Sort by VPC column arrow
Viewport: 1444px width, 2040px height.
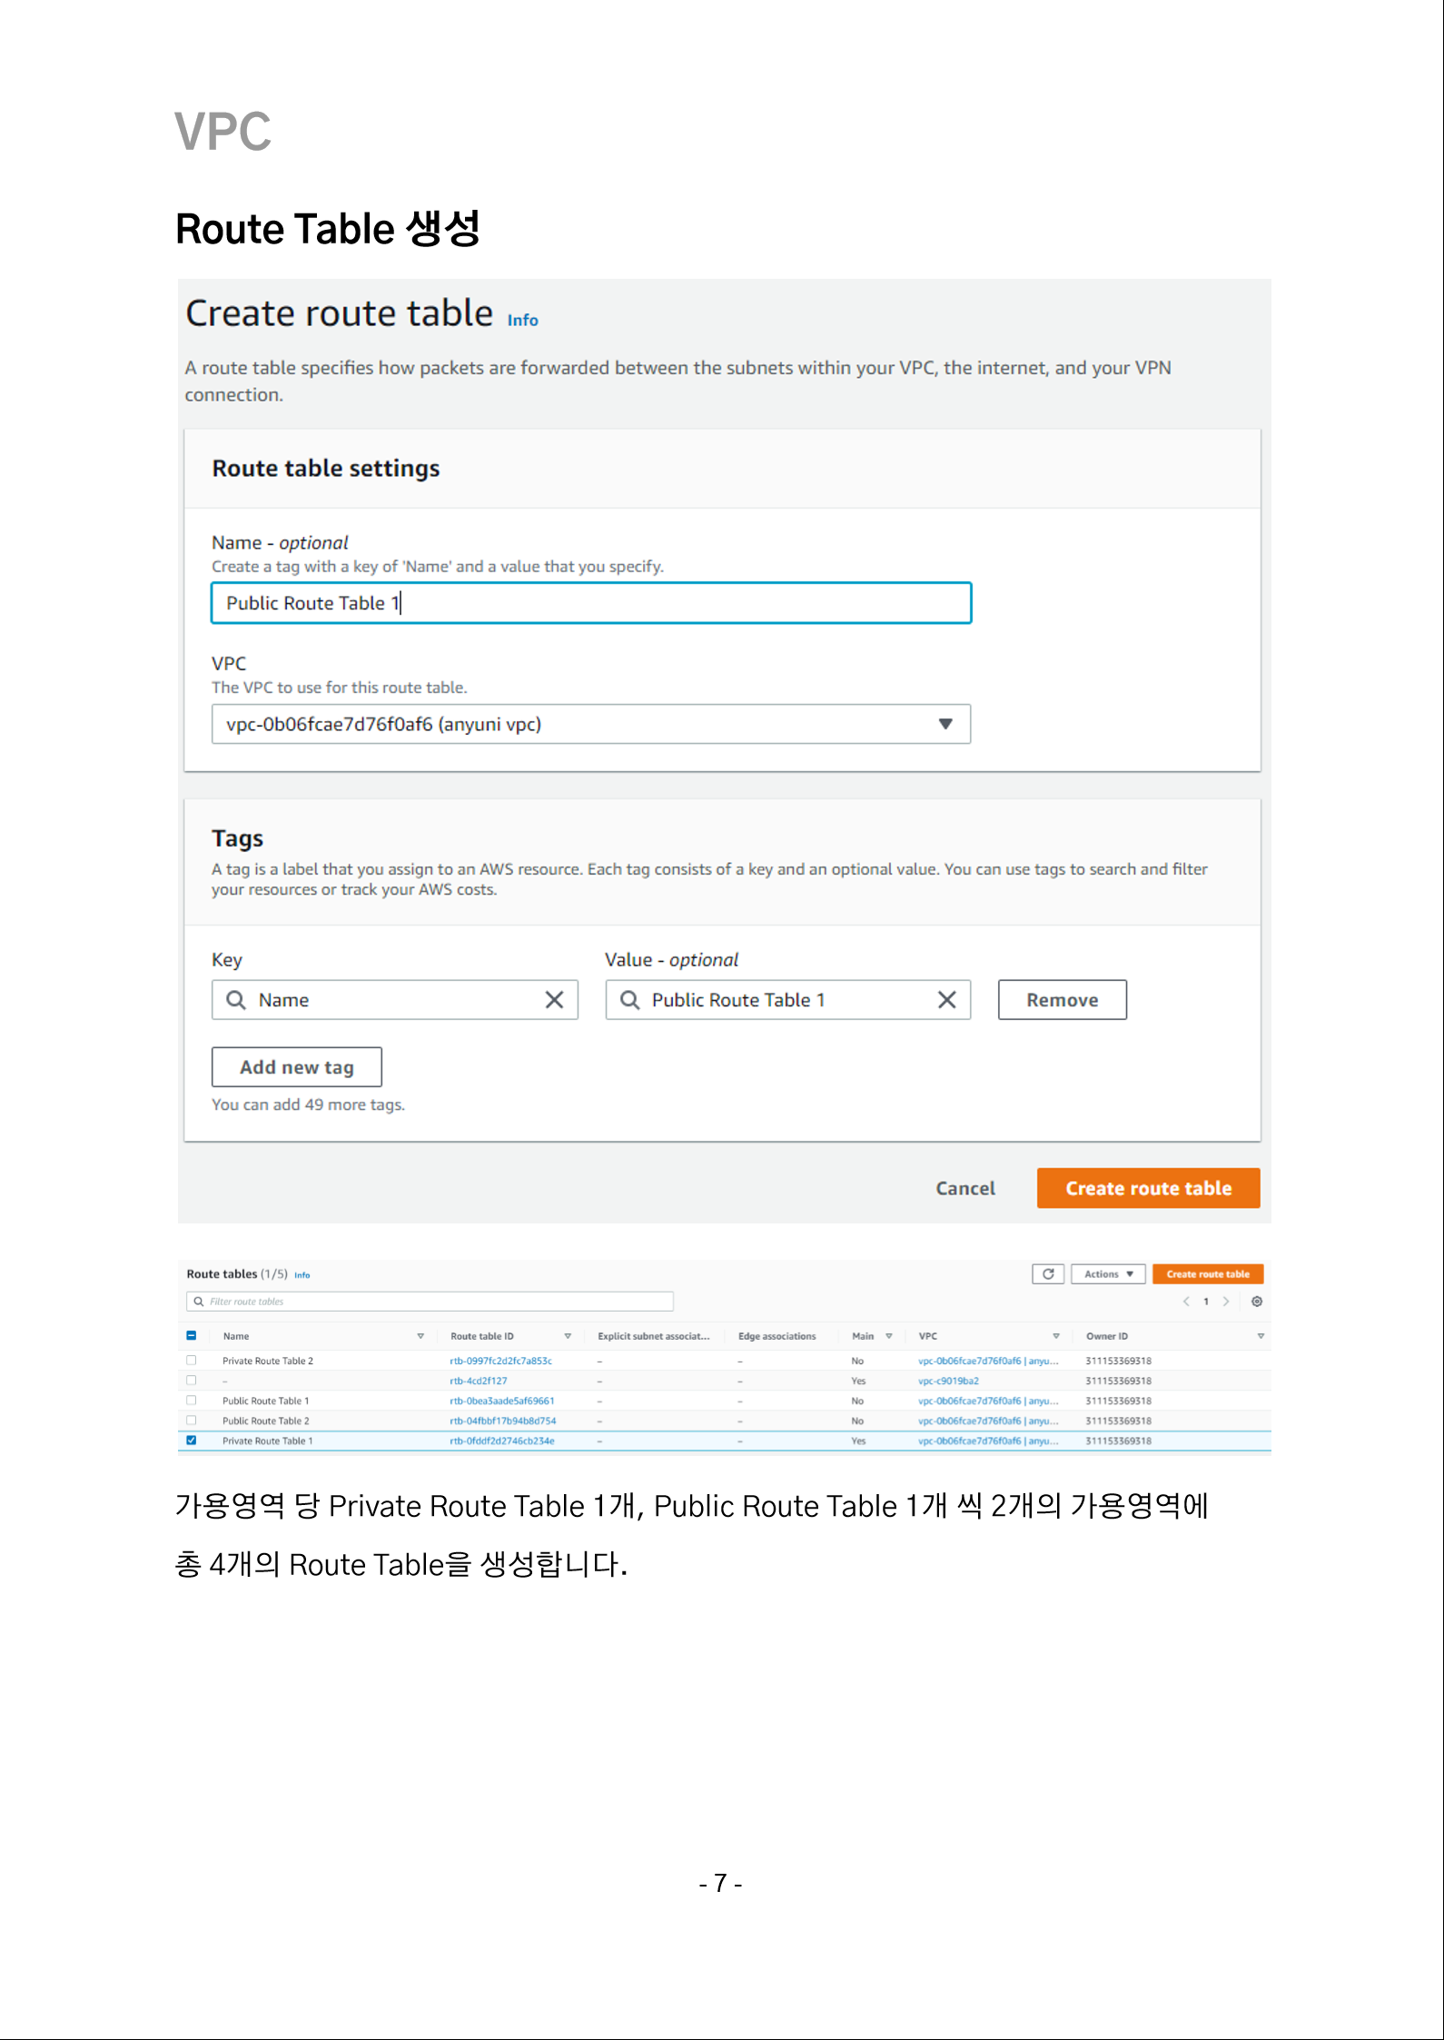tap(1056, 1336)
